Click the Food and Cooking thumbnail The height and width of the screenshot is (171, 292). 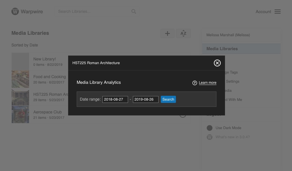20,79
